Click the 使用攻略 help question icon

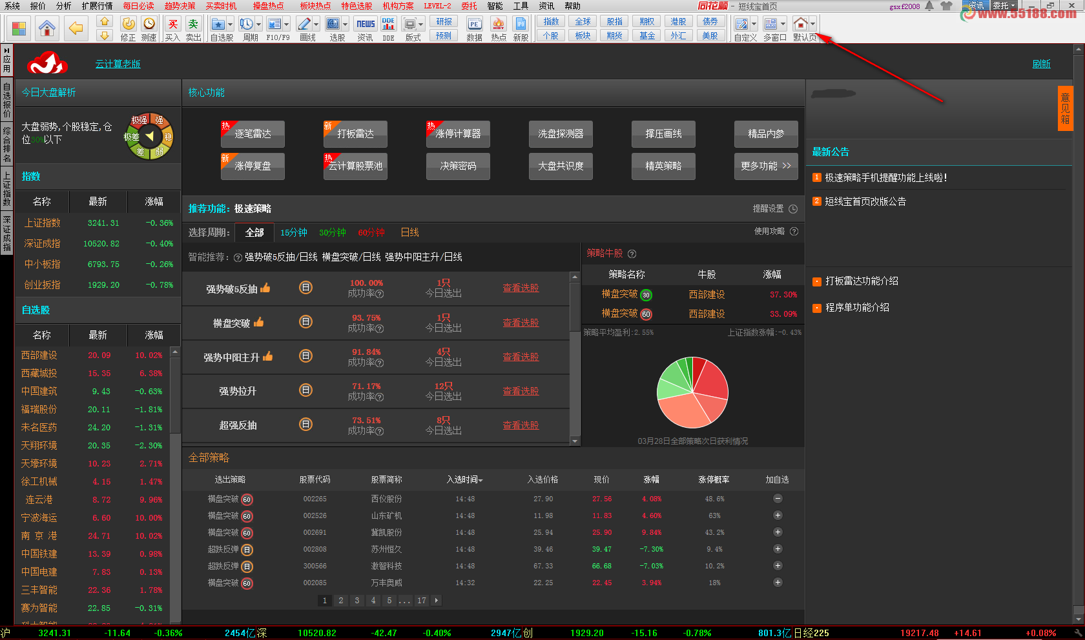(x=794, y=232)
